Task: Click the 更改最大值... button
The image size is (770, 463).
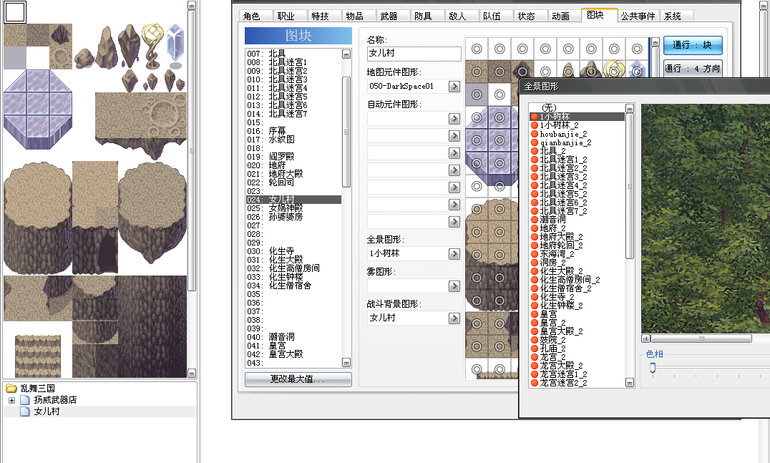Action: [298, 379]
